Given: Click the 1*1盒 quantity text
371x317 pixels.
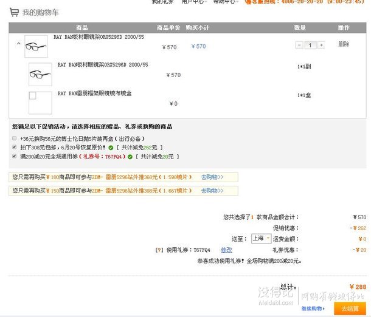Looking at the screenshot, I should pyautogui.click(x=304, y=95).
